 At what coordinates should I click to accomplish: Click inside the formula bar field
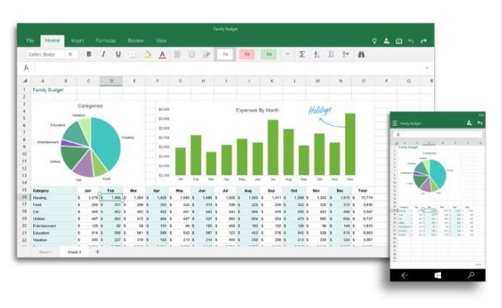(x=230, y=68)
